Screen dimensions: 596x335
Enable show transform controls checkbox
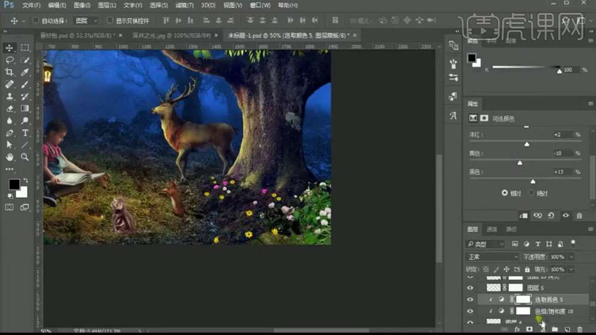pos(110,20)
